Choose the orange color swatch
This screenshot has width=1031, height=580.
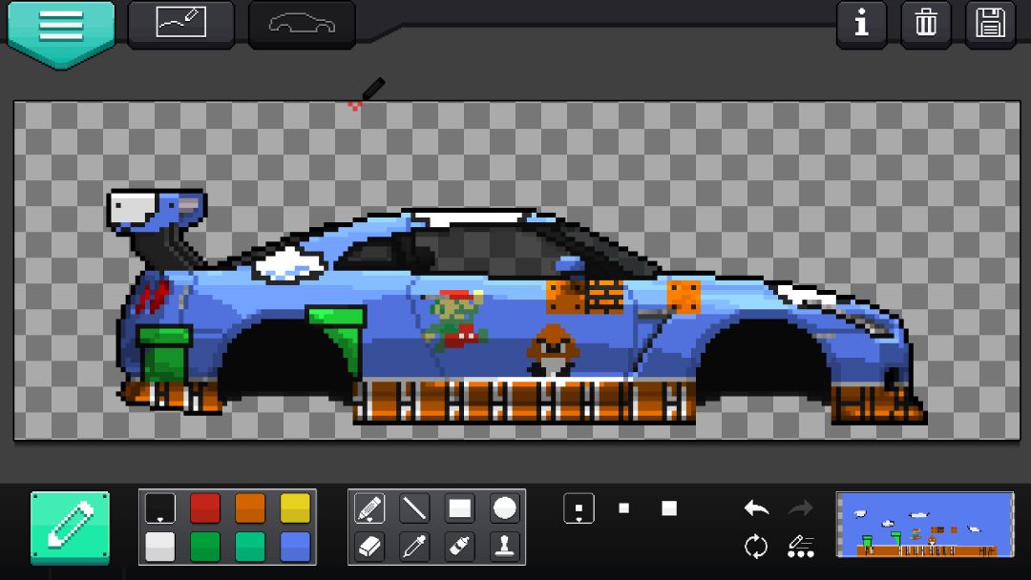[x=250, y=507]
